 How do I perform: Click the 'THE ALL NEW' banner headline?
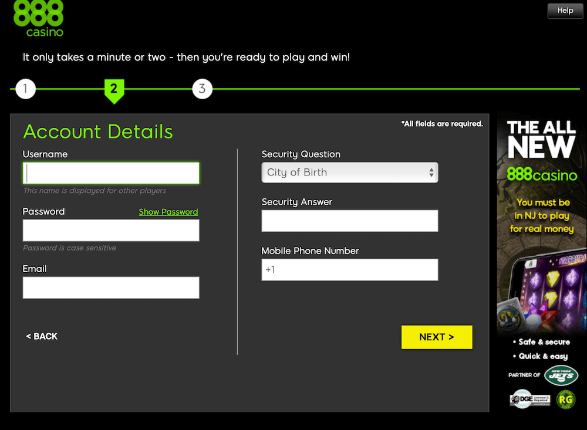(541, 138)
